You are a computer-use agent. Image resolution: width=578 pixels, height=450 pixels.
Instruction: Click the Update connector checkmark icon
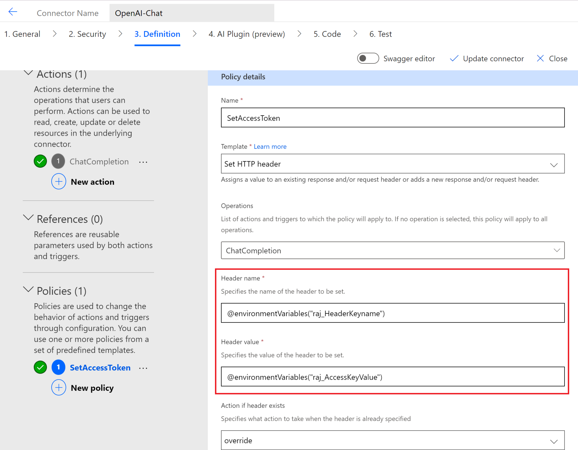point(454,58)
